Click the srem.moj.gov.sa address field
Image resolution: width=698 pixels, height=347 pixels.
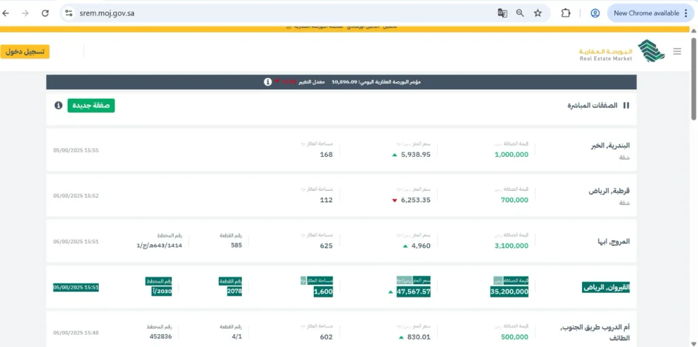pyautogui.click(x=271, y=13)
